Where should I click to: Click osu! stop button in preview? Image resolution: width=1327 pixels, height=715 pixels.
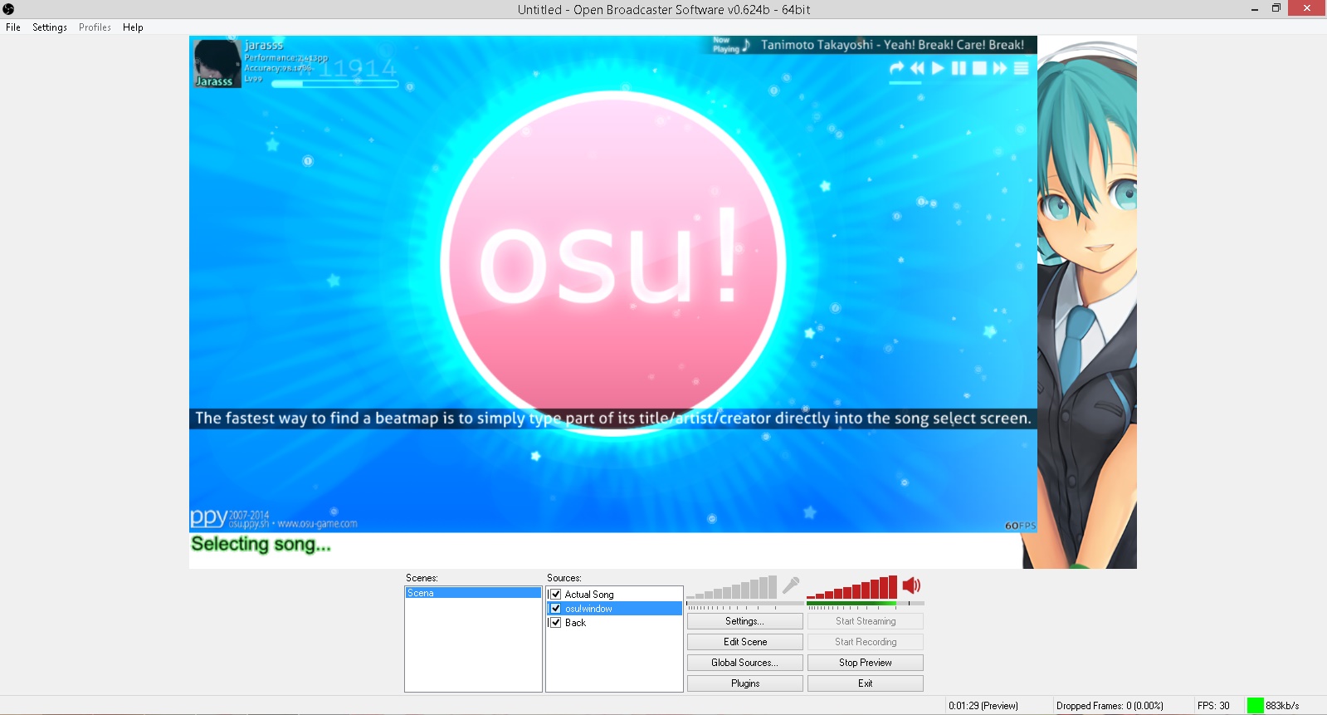click(x=979, y=68)
